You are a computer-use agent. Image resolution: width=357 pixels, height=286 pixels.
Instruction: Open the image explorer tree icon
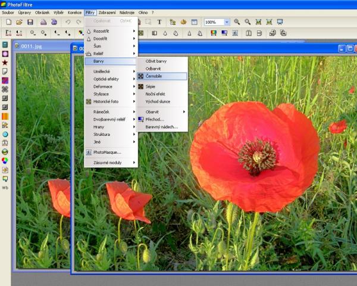[x=173, y=22]
